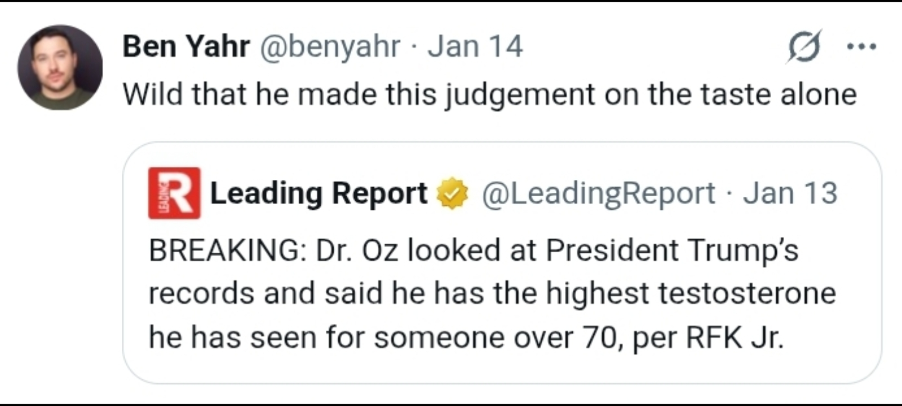Click the gold verified badge
This screenshot has height=406, width=902.
453,193
